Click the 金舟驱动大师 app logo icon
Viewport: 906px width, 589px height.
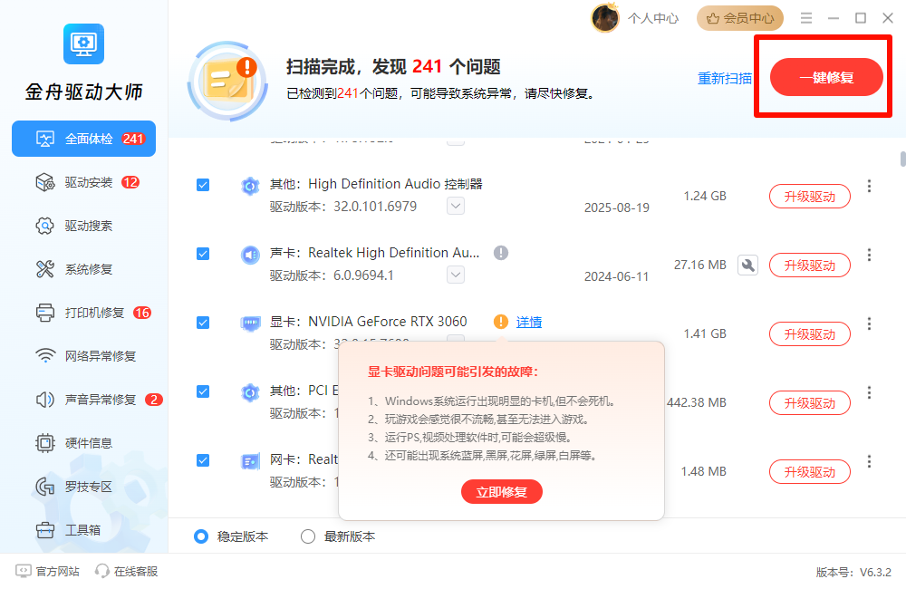point(83,43)
